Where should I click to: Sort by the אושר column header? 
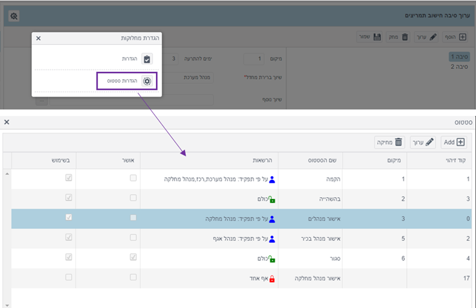pyautogui.click(x=108, y=160)
